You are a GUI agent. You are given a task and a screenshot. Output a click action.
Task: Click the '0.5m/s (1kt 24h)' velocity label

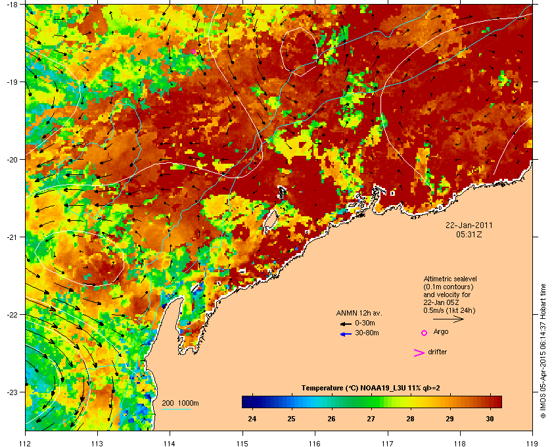click(x=449, y=311)
